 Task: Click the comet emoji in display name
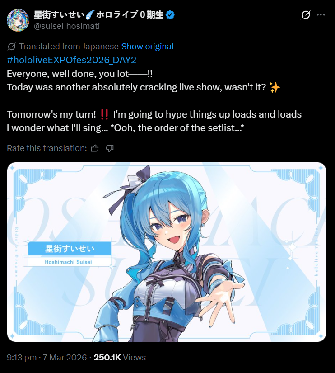point(90,15)
